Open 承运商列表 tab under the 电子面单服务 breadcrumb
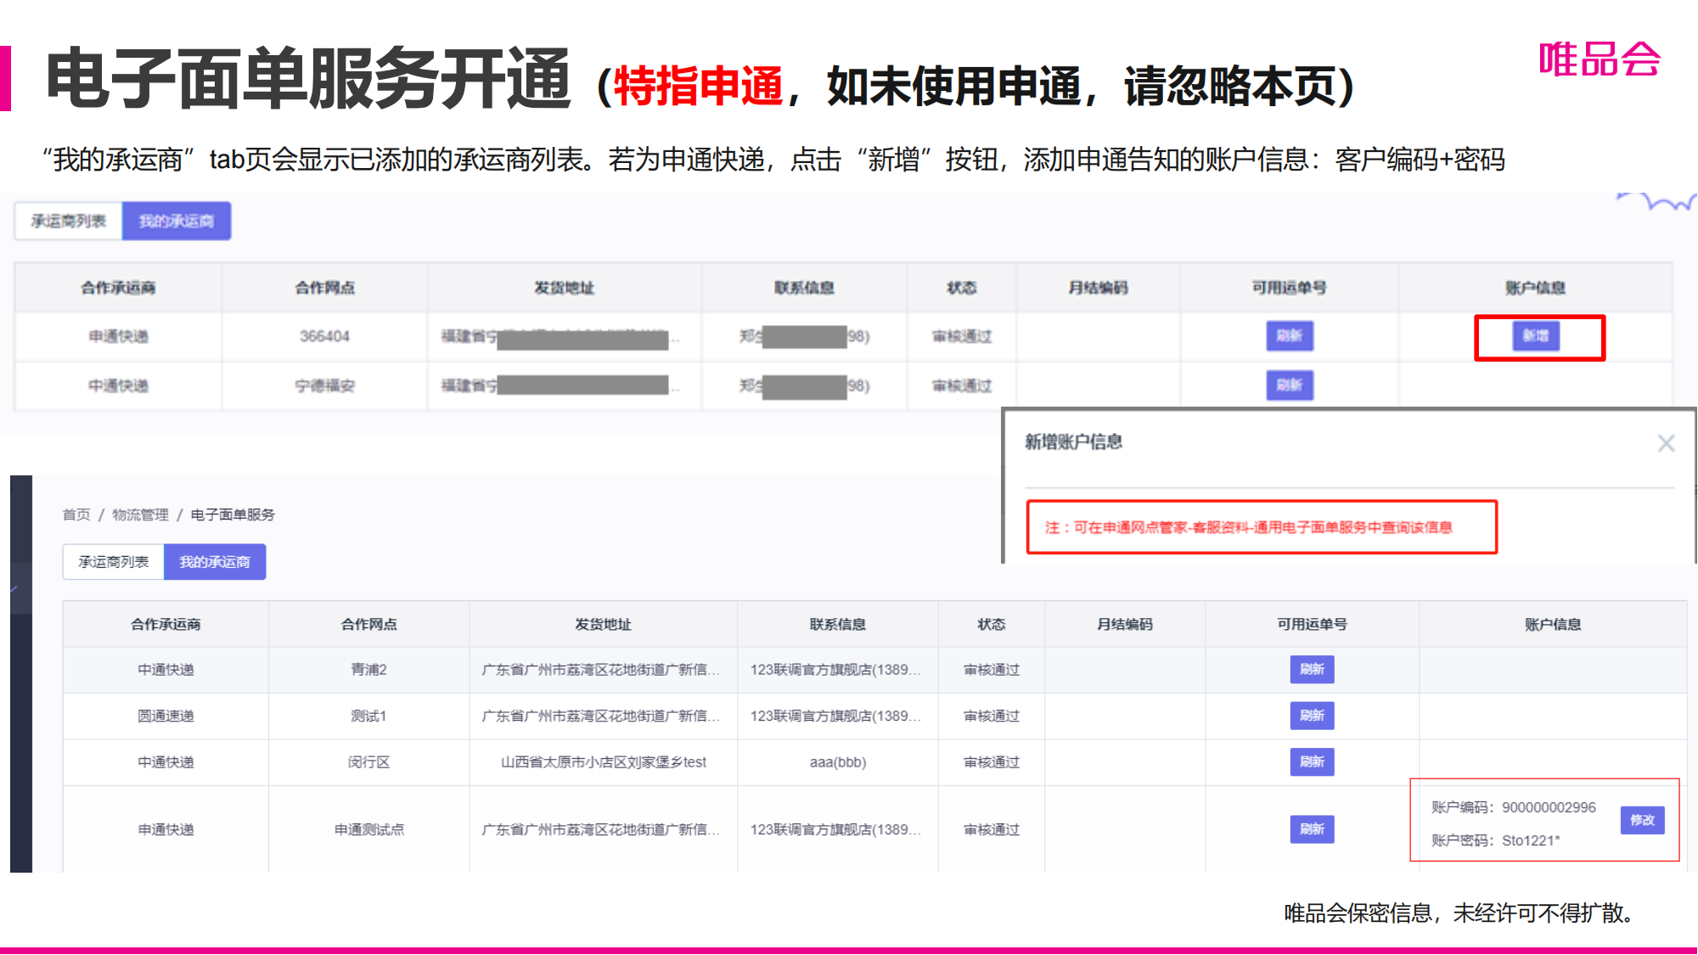 (x=114, y=562)
